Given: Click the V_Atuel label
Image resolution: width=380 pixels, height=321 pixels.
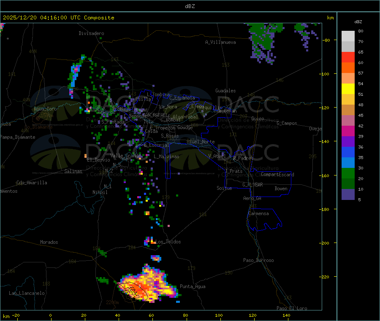Looking at the screenshot, I should pyautogui.click(x=217, y=156).
